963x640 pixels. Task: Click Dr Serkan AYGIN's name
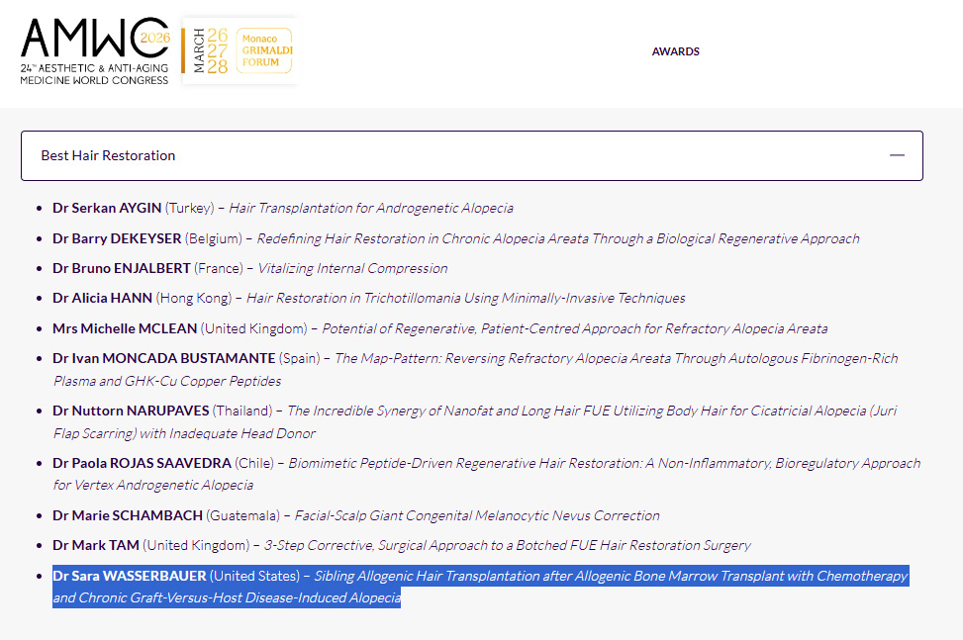tap(107, 208)
